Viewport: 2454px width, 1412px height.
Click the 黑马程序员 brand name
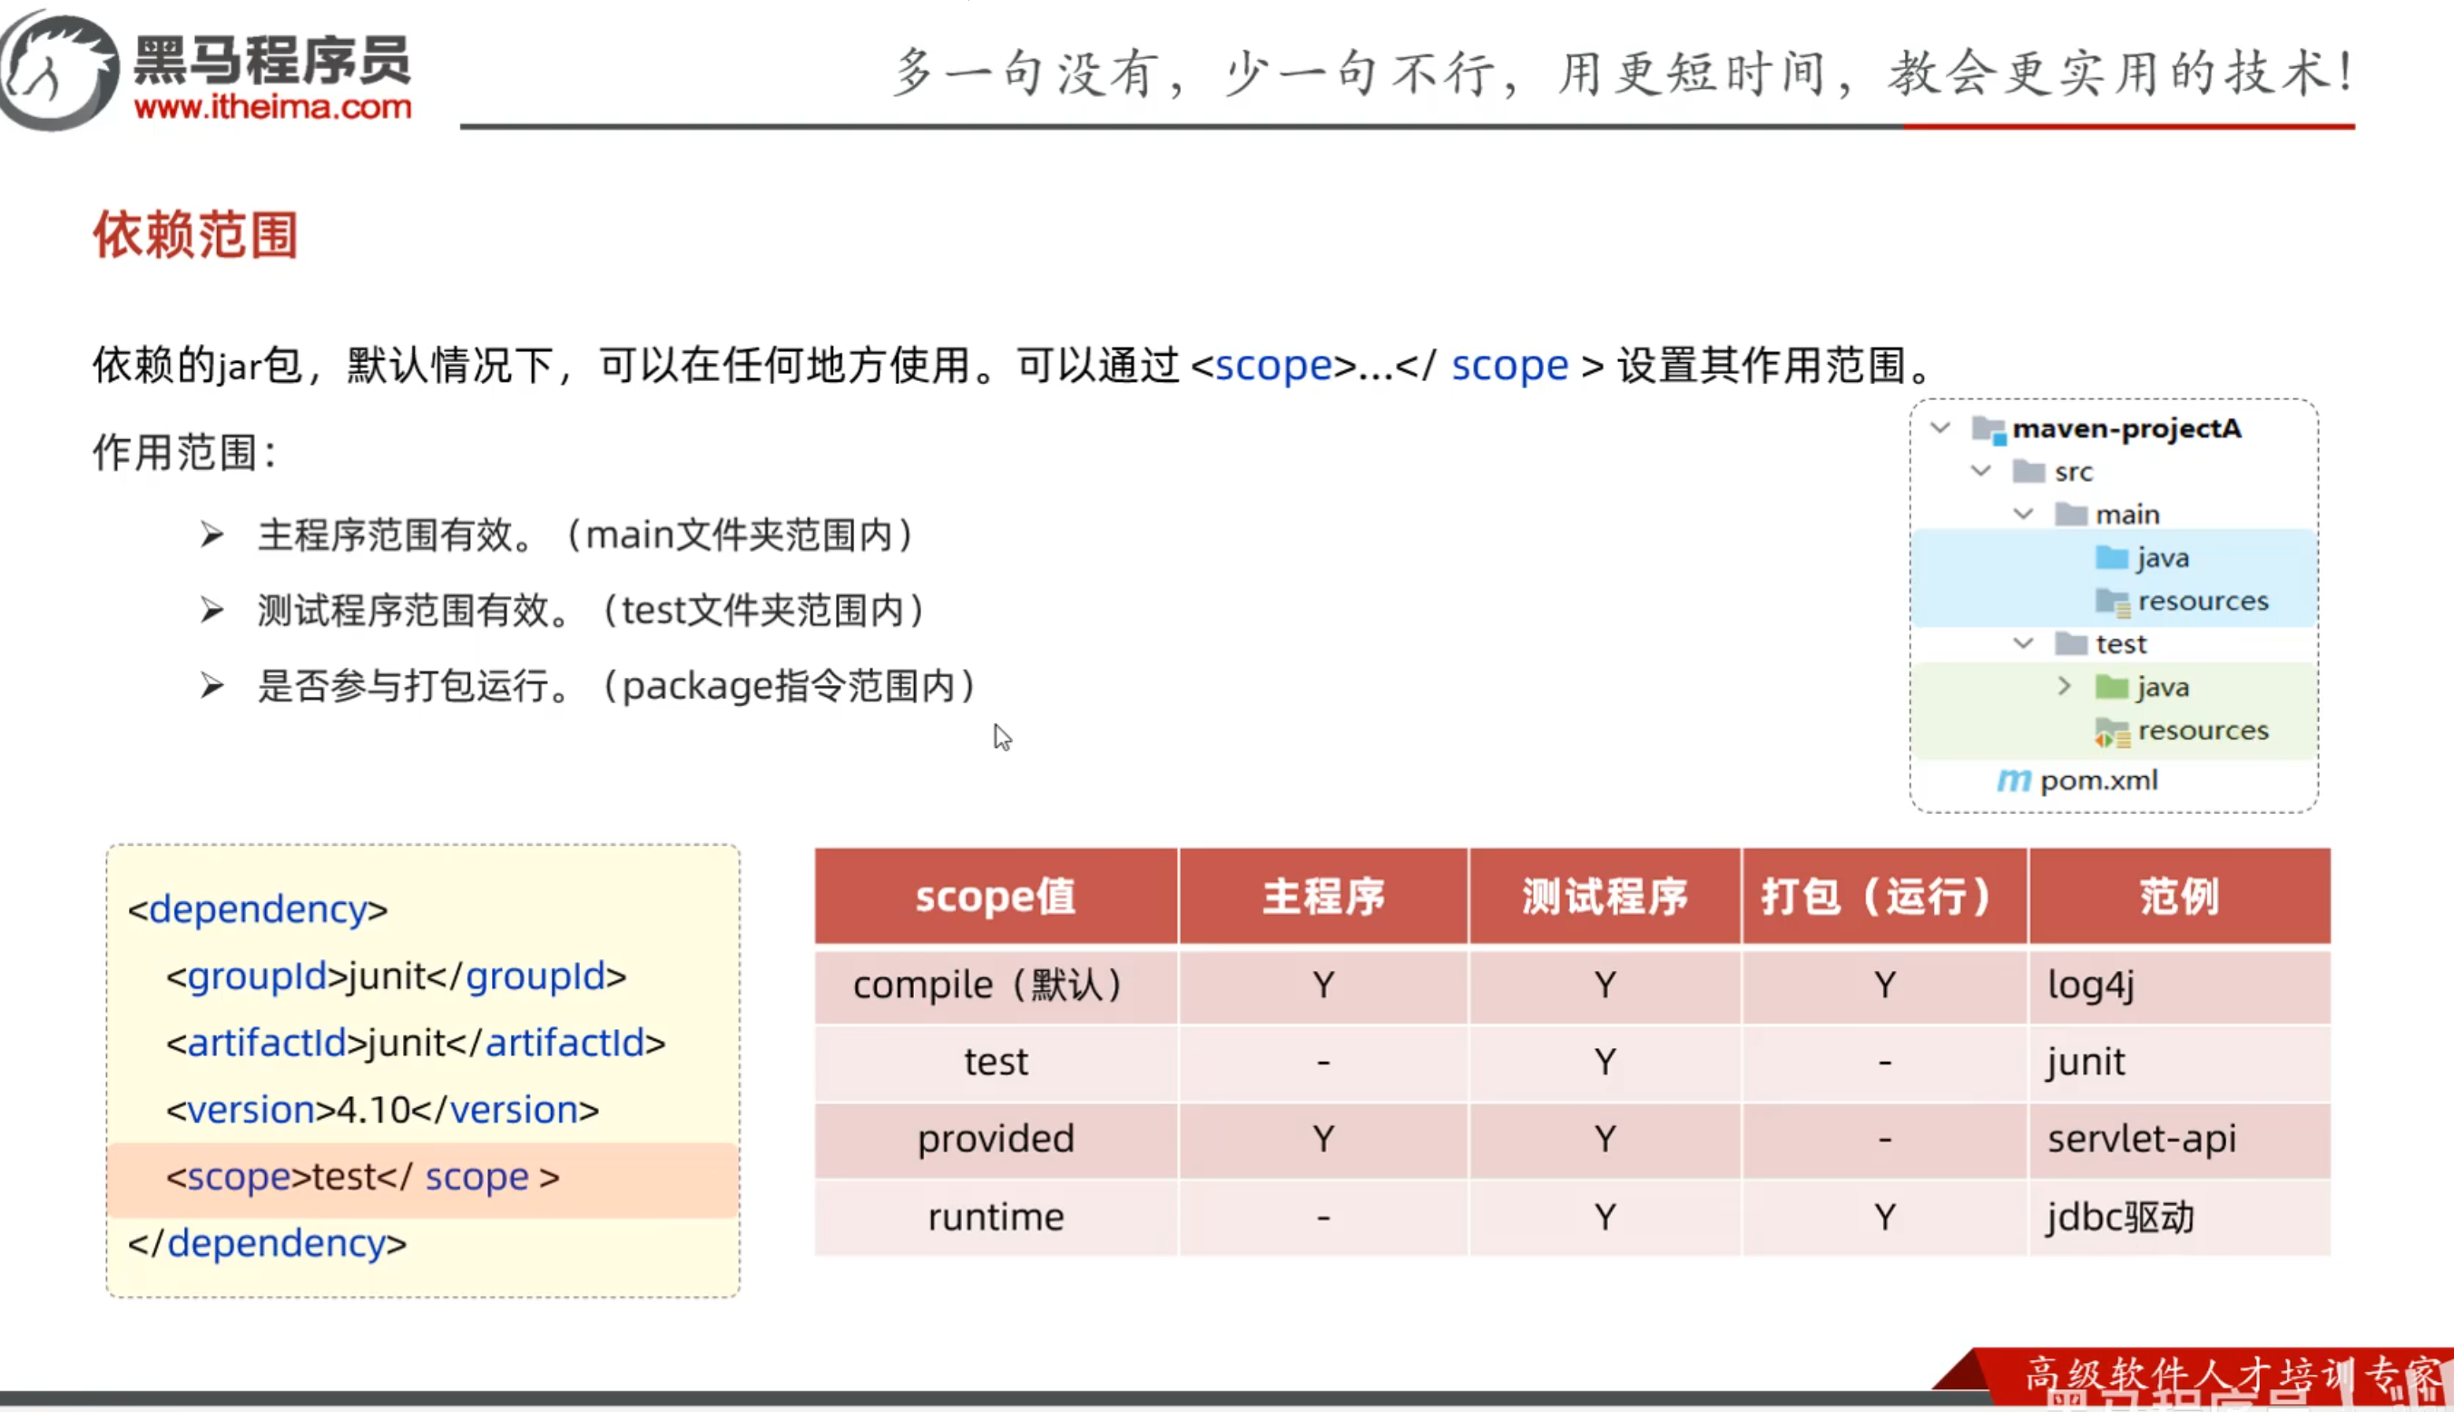(272, 60)
